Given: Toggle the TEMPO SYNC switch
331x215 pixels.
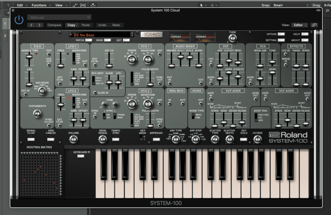Looking at the screenshot, I should click(x=116, y=139).
